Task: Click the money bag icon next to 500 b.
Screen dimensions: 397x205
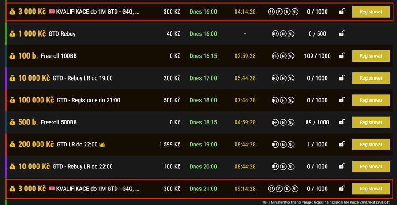Action: pyautogui.click(x=12, y=122)
